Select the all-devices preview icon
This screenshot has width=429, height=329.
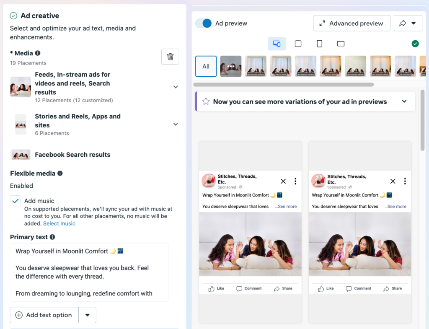(x=277, y=44)
